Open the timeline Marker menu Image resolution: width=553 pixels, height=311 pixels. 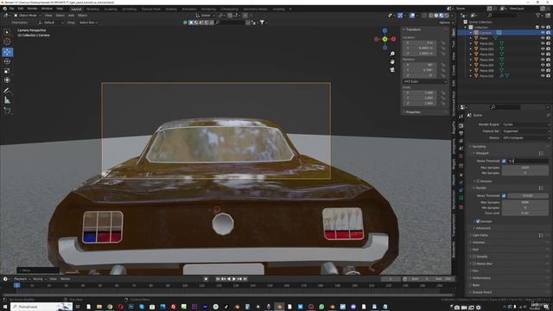(66, 279)
